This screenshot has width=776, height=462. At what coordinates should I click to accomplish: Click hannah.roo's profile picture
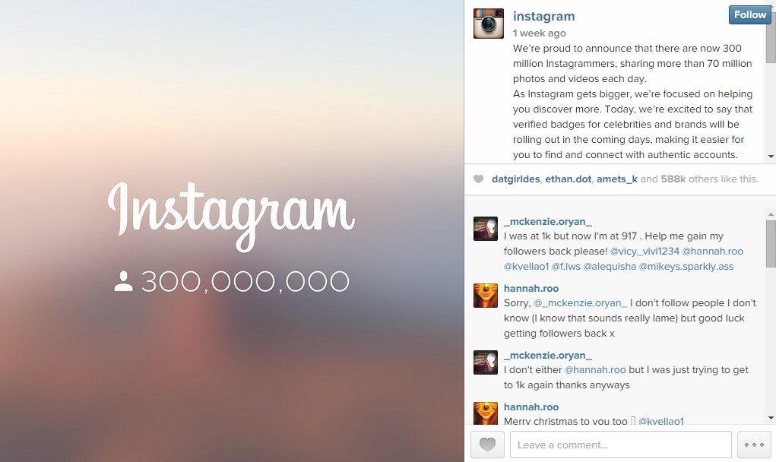pyautogui.click(x=486, y=296)
